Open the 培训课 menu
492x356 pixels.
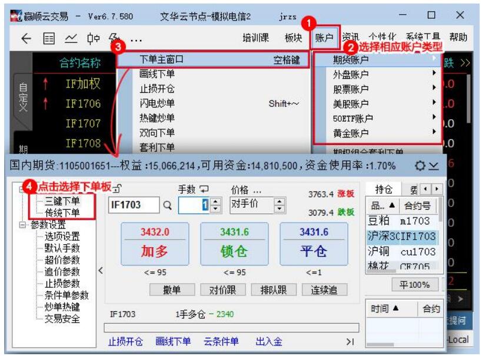coord(255,38)
